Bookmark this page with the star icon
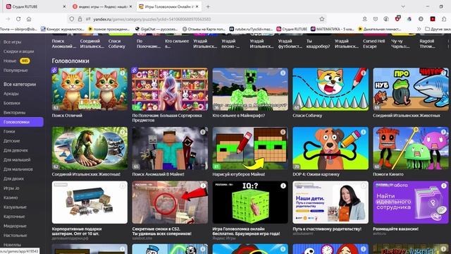The width and height of the screenshot is (451, 254). [322, 19]
